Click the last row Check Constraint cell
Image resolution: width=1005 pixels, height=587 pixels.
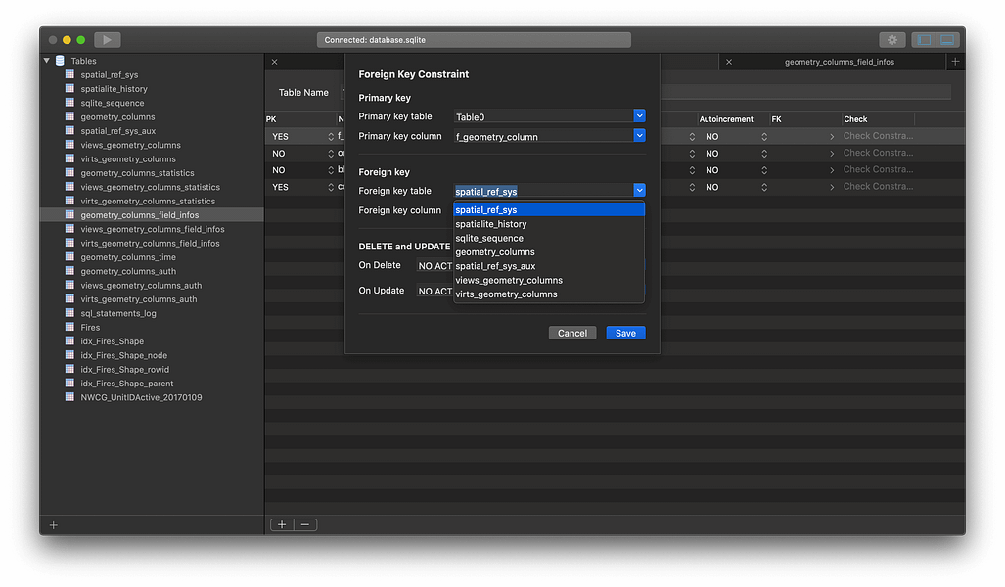coord(878,187)
